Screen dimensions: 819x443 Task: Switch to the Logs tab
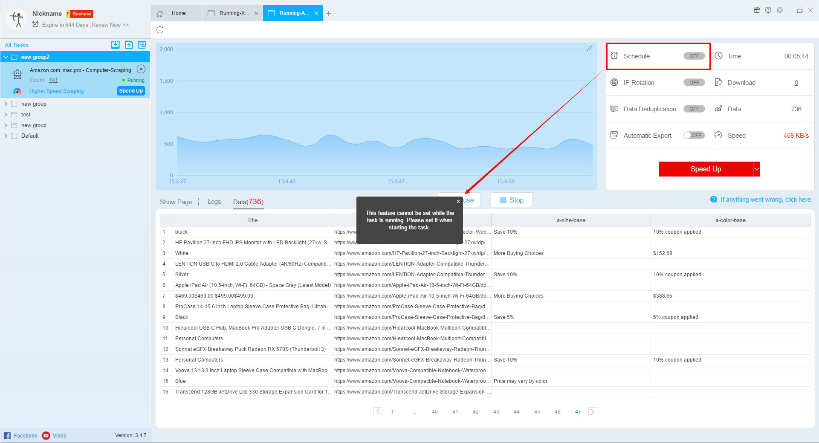214,202
